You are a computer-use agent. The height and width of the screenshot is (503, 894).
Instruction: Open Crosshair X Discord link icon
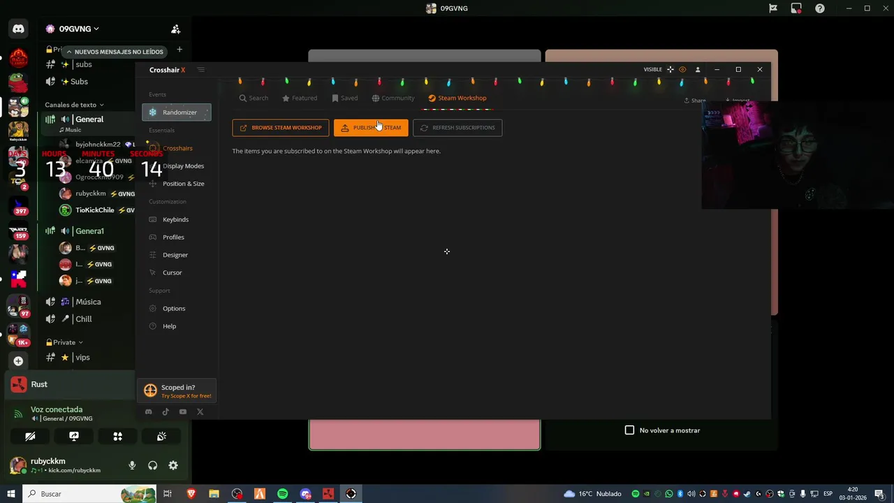pyautogui.click(x=148, y=412)
